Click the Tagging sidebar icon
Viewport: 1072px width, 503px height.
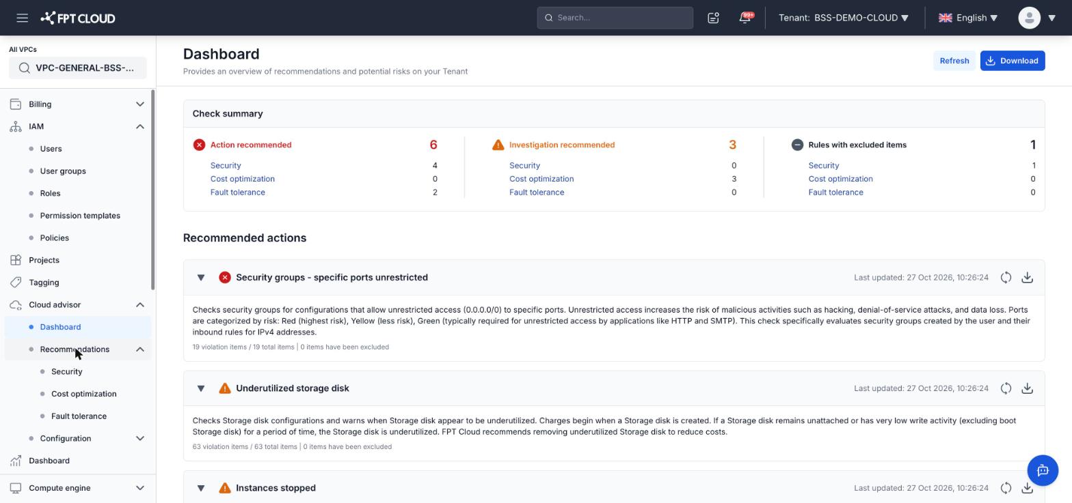(16, 283)
